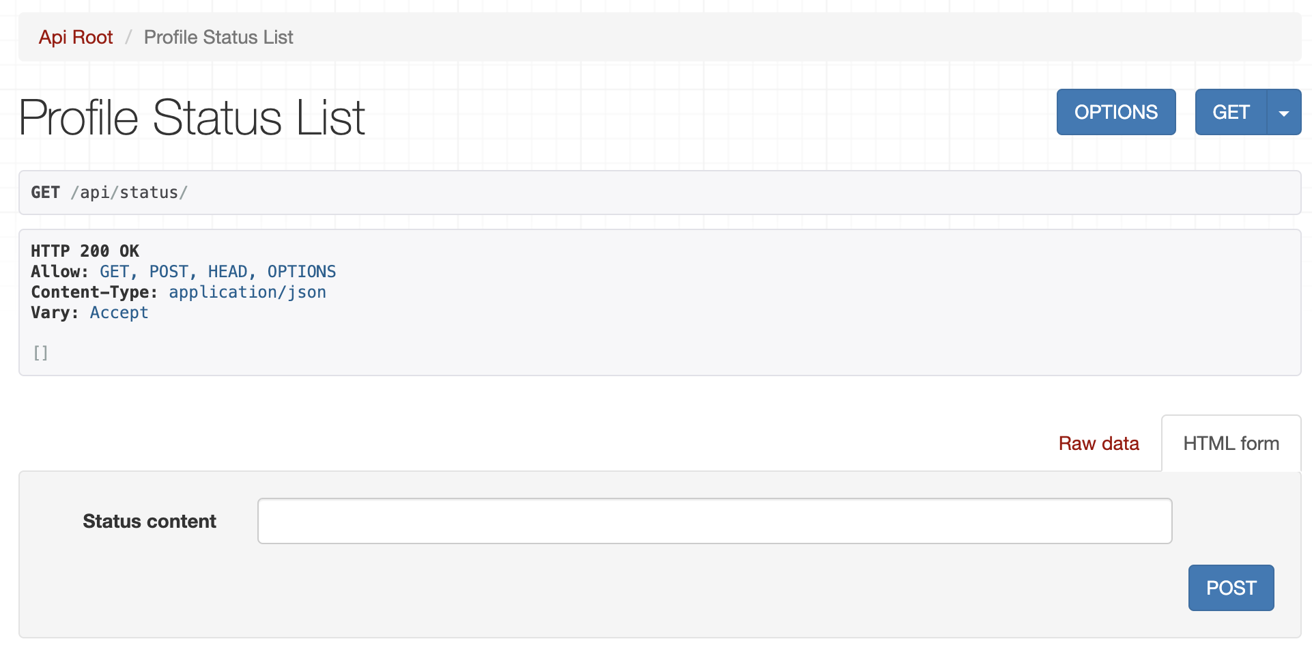Click the /api/status/ request URL text
This screenshot has height=650, width=1312.
tap(129, 193)
